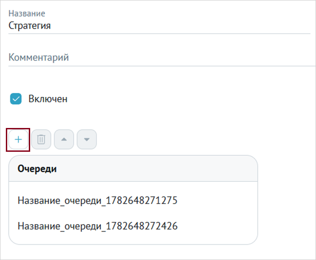Click the word Стратегия in the name field
The image size is (316, 260).
[x=29, y=26]
